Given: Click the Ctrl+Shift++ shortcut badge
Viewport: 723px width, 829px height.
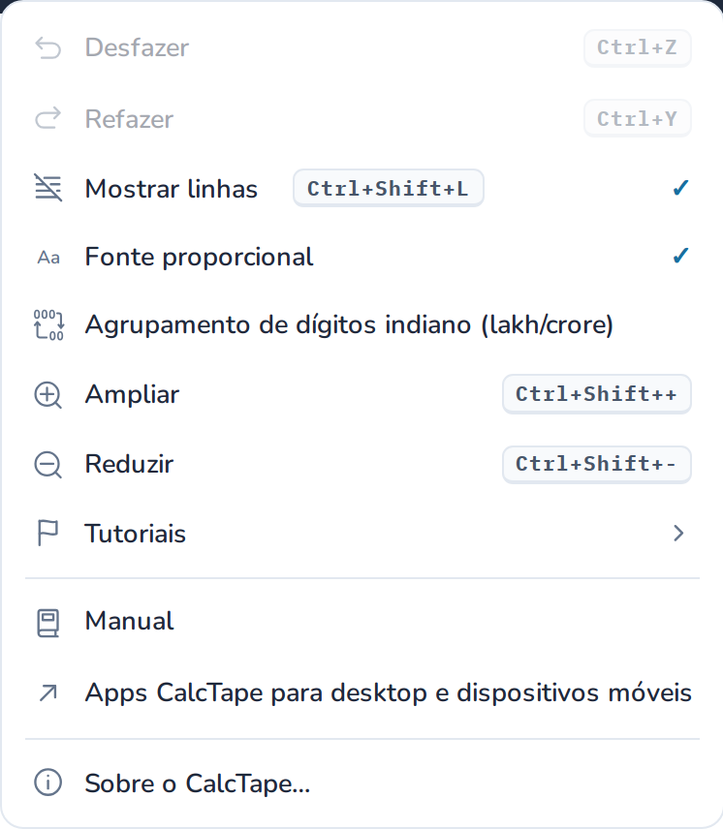Looking at the screenshot, I should (597, 394).
